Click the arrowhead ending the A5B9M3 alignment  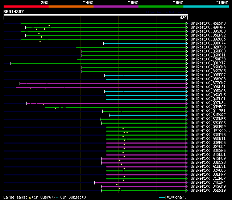[x=187, y=24]
